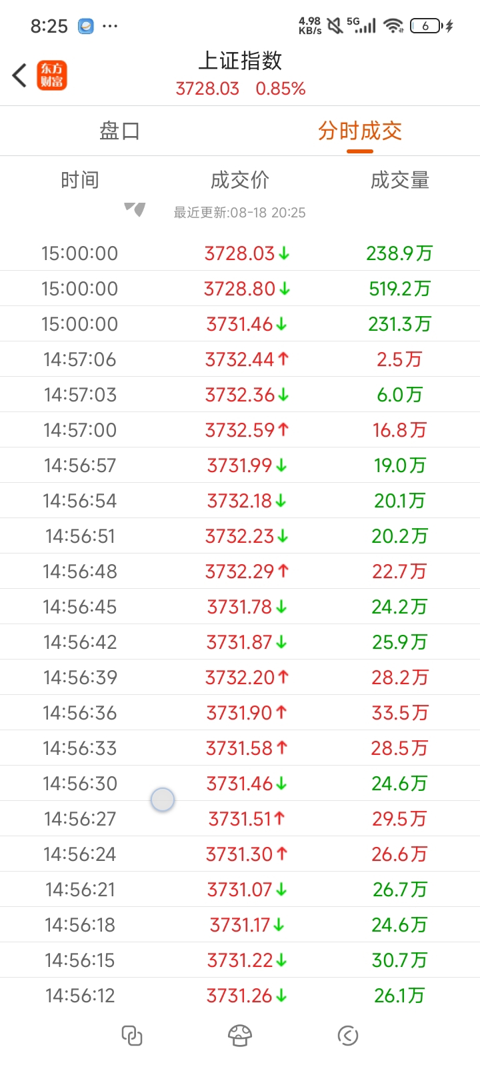This screenshot has width=480, height=1067.
Task: Tap the 成交量 column header
Action: [400, 180]
